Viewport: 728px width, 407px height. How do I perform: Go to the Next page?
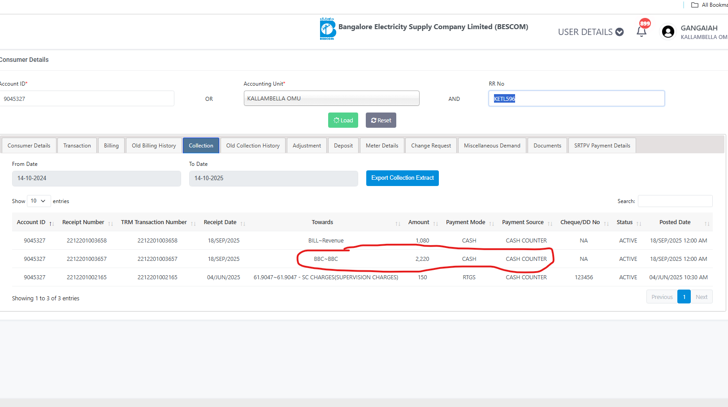click(701, 297)
